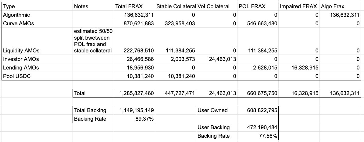This screenshot has width=364, height=142.
Task: Click the 'Algo Frax' column header
Action: [x=332, y=6]
